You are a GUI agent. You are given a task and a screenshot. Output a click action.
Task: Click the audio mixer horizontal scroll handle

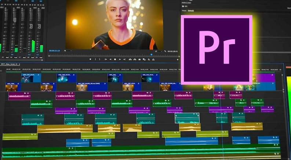[x=42, y=60]
